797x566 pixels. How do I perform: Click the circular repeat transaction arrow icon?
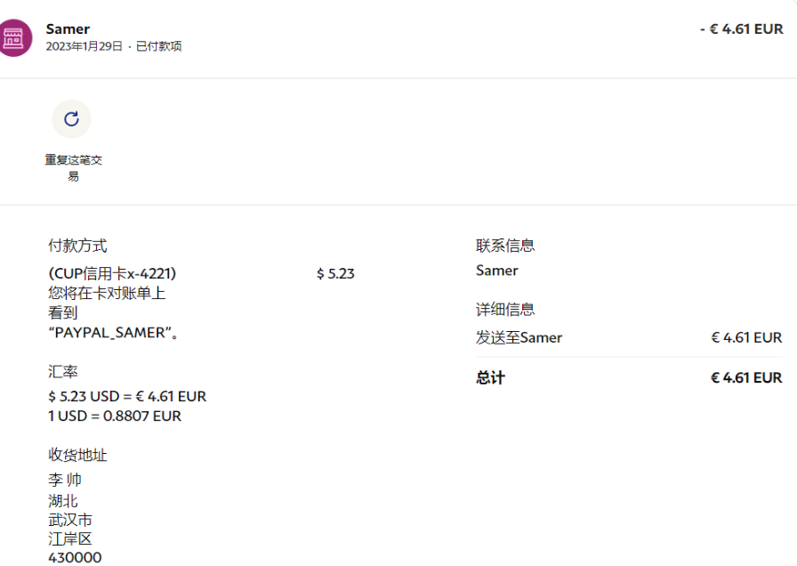71,119
